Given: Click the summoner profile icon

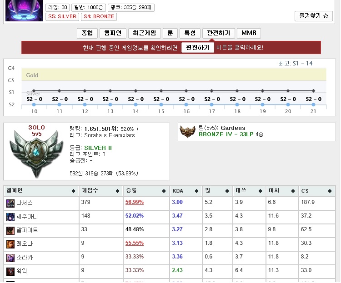Looking at the screenshot, I should [24, 10].
